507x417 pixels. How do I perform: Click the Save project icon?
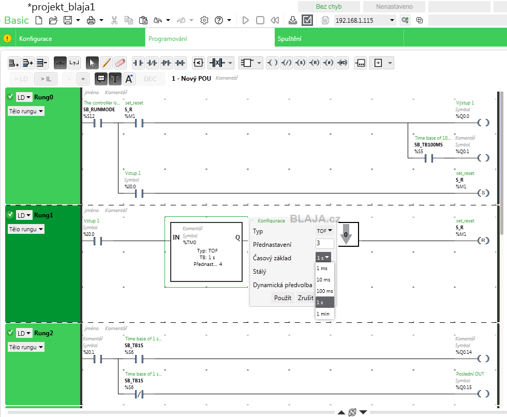coord(68,20)
